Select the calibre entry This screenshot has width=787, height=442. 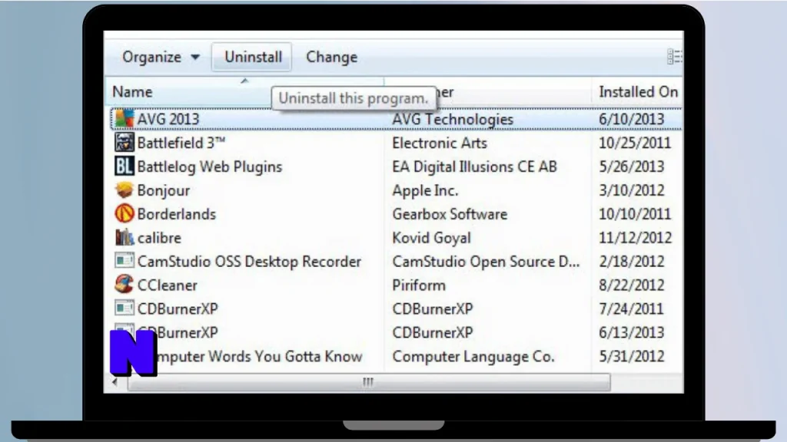pos(159,238)
